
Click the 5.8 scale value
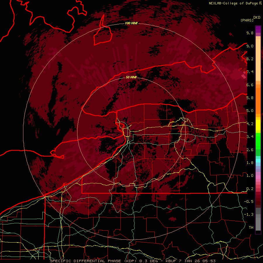[250, 98]
